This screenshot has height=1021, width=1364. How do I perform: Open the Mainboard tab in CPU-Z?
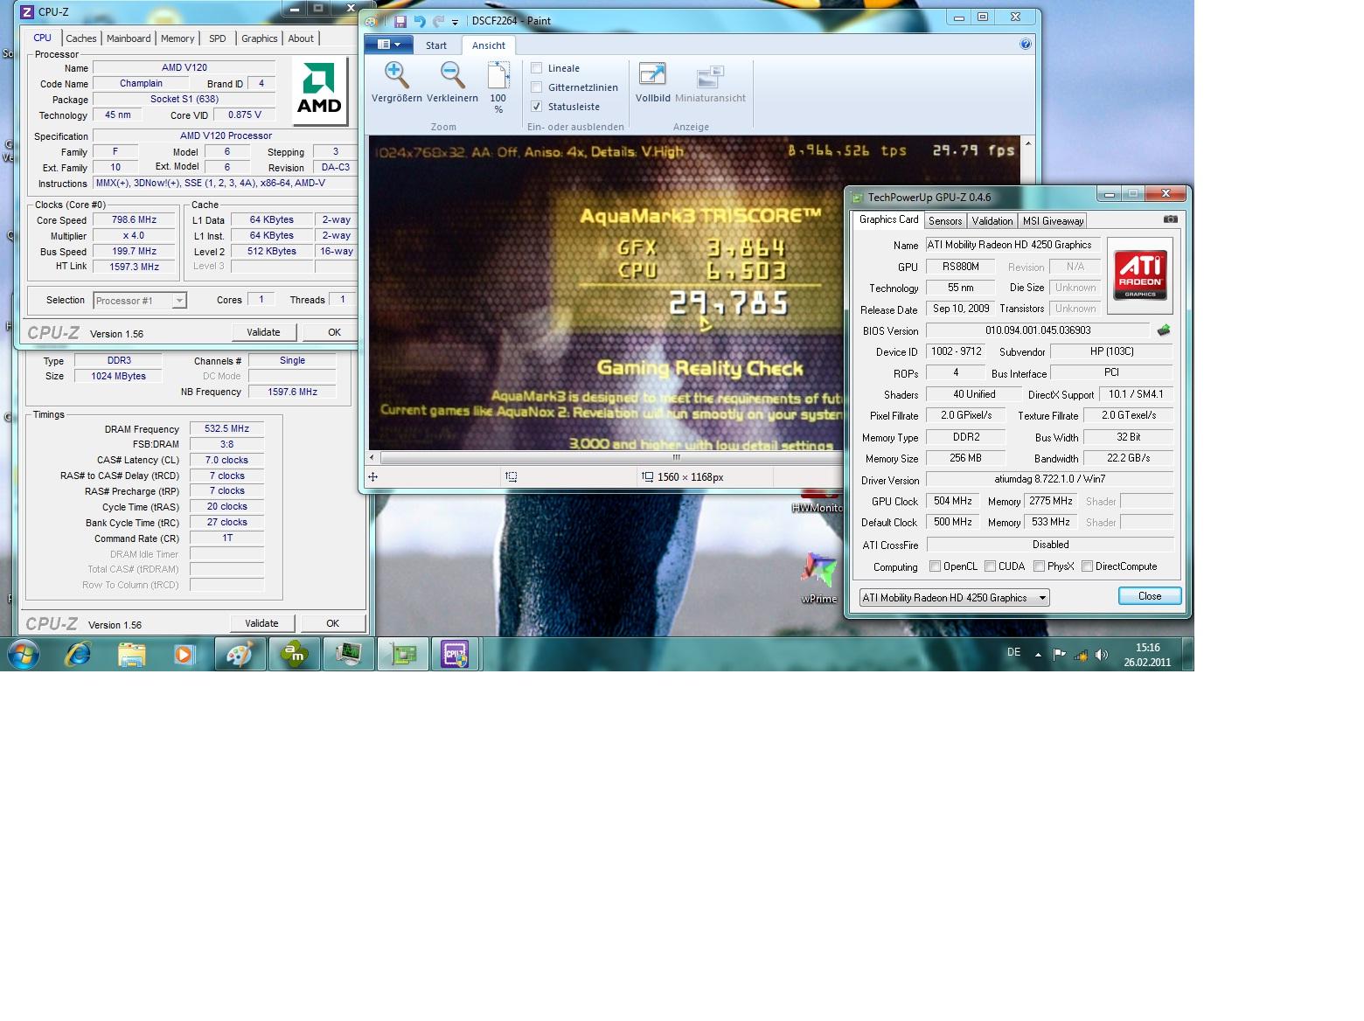129,38
